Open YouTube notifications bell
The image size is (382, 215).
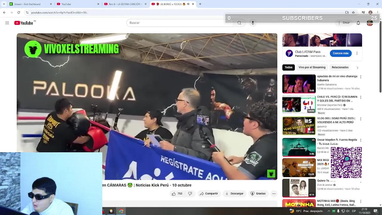coord(358,23)
